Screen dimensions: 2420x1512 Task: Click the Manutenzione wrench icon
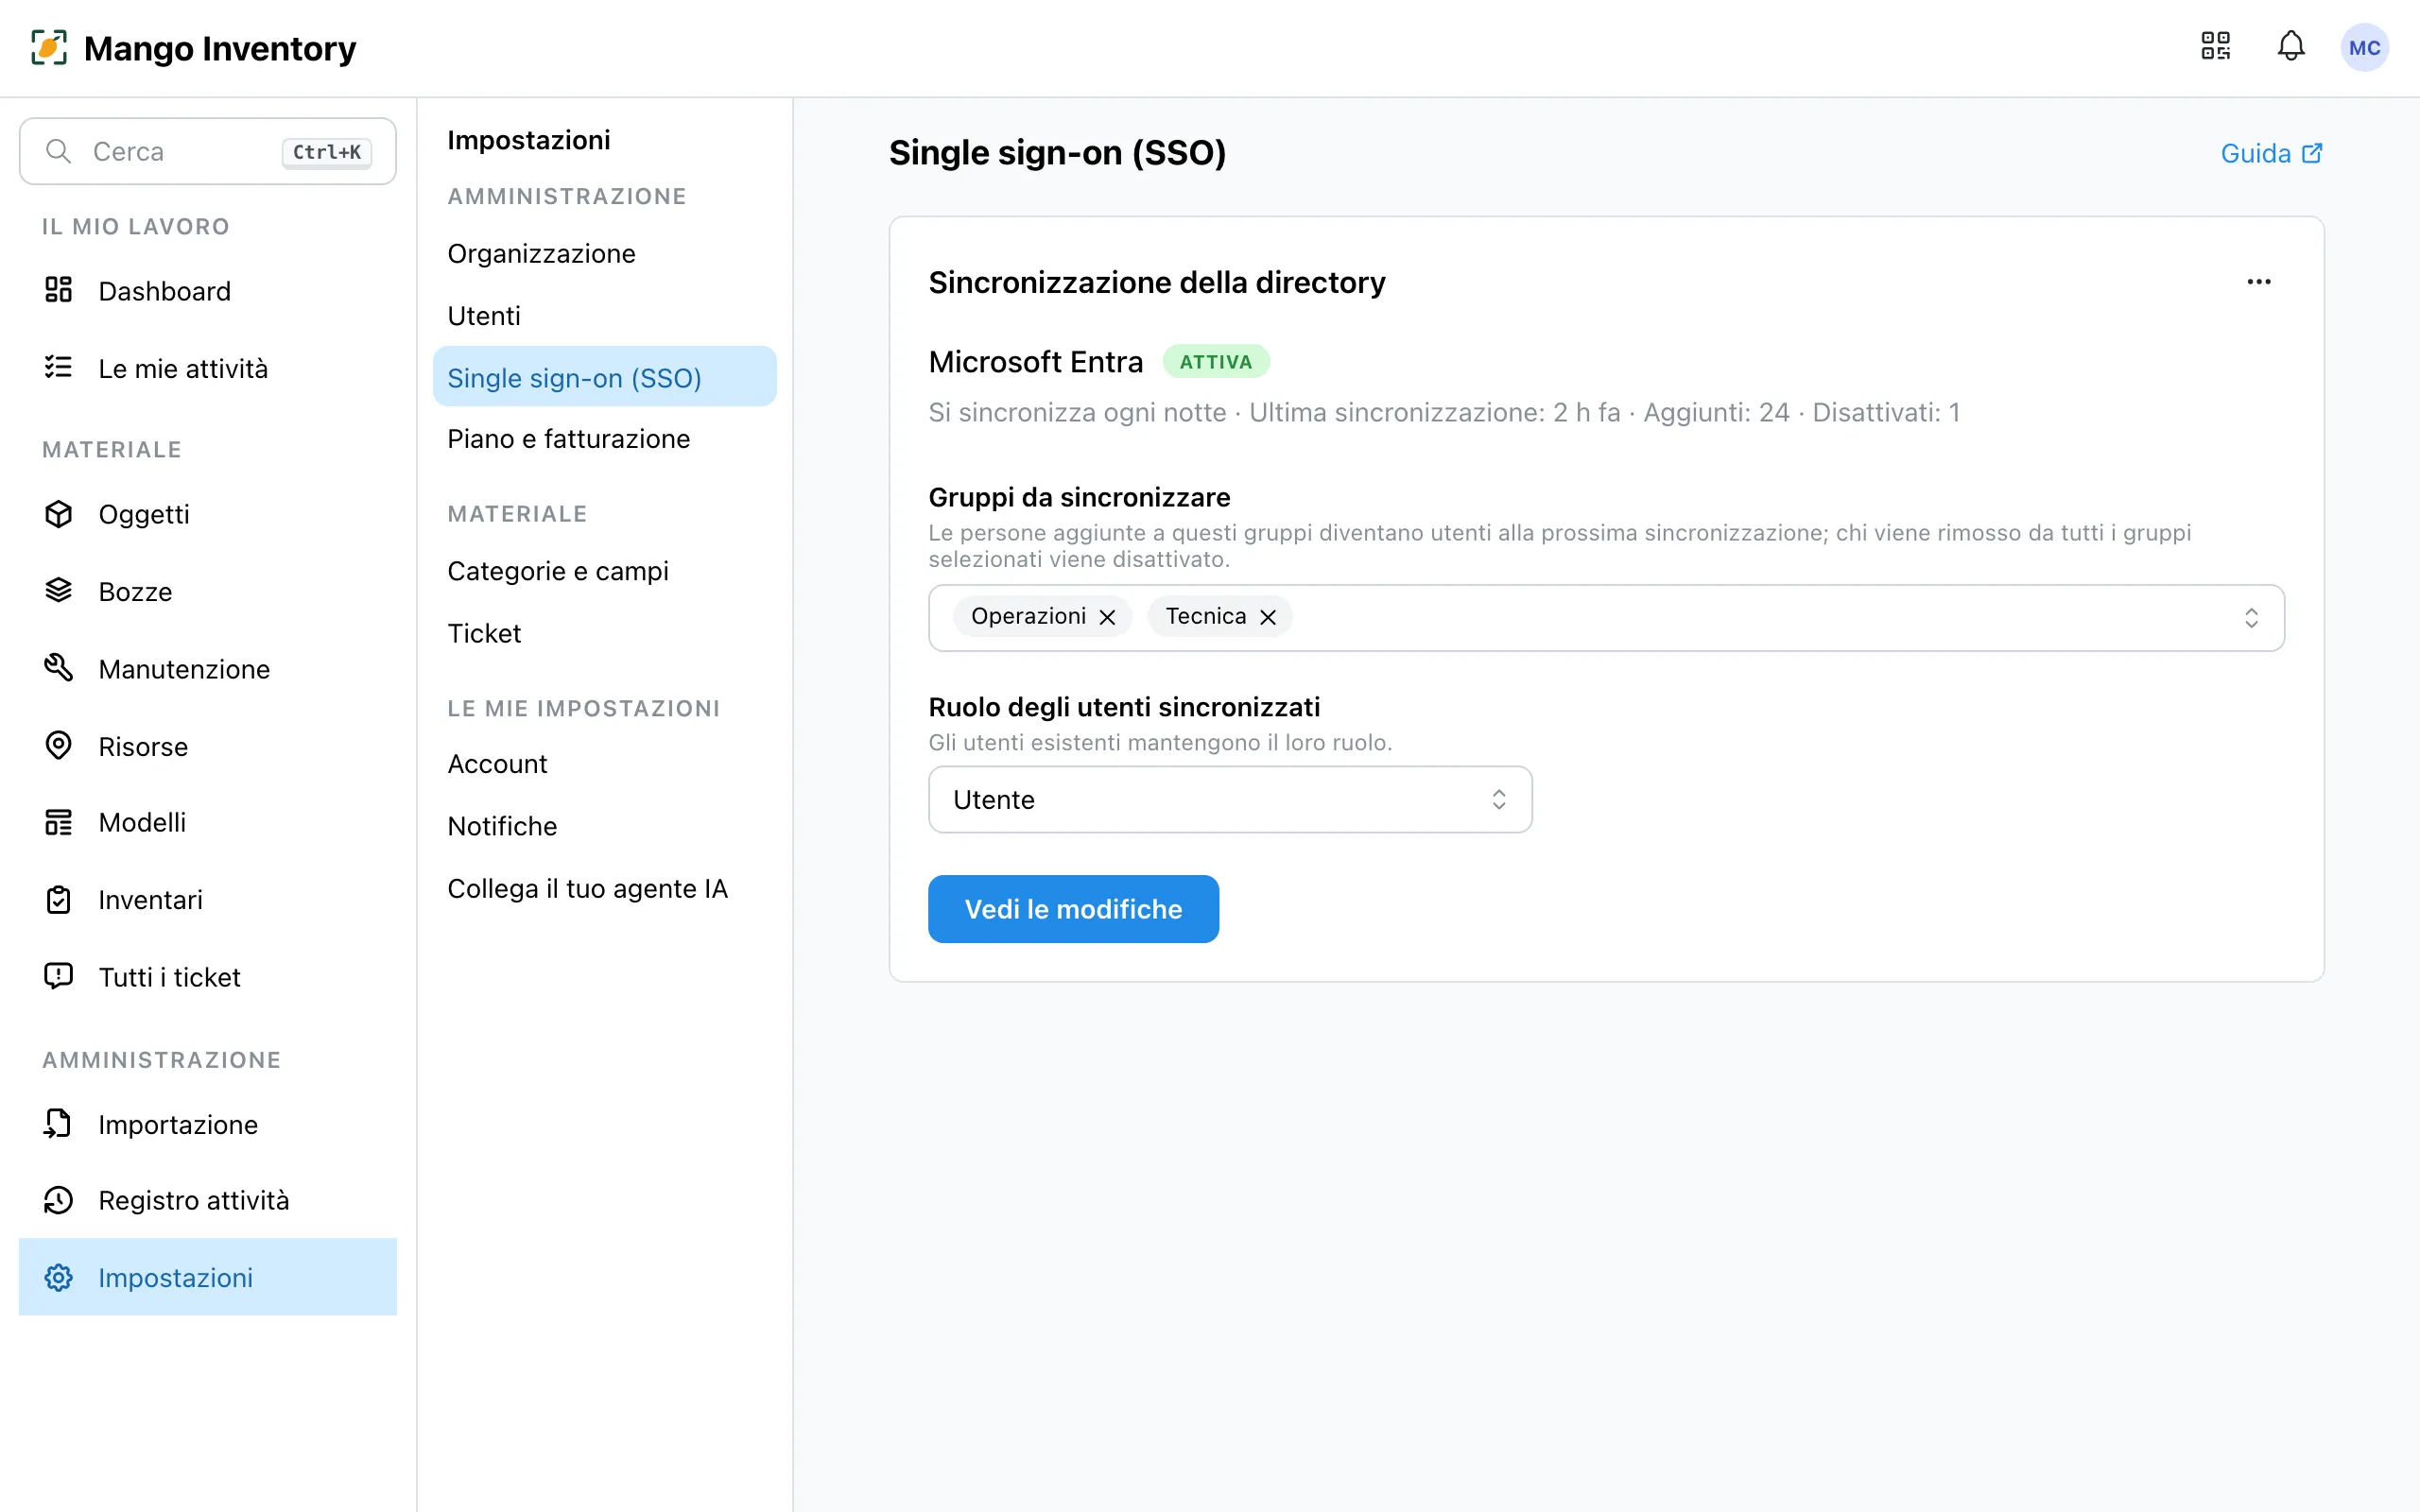tap(59, 667)
